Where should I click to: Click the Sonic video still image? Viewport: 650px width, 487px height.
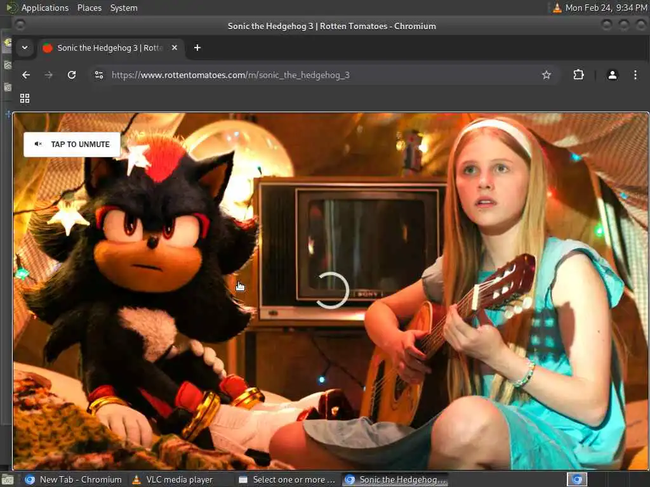(331, 291)
